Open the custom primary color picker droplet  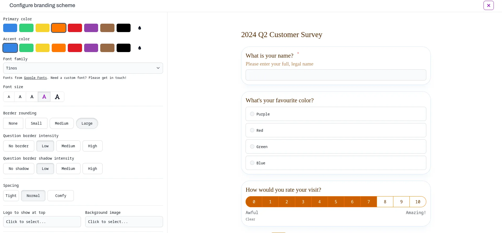pyautogui.click(x=140, y=28)
